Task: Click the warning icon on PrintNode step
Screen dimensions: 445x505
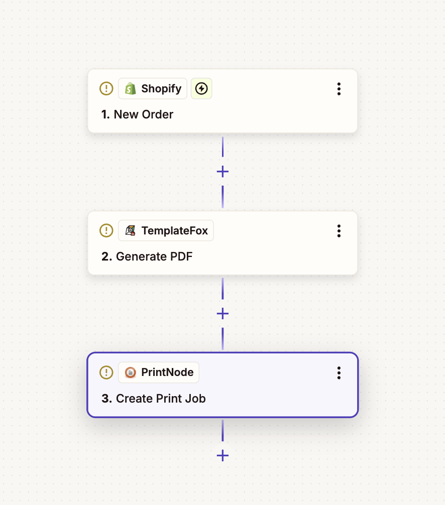Action: click(106, 372)
